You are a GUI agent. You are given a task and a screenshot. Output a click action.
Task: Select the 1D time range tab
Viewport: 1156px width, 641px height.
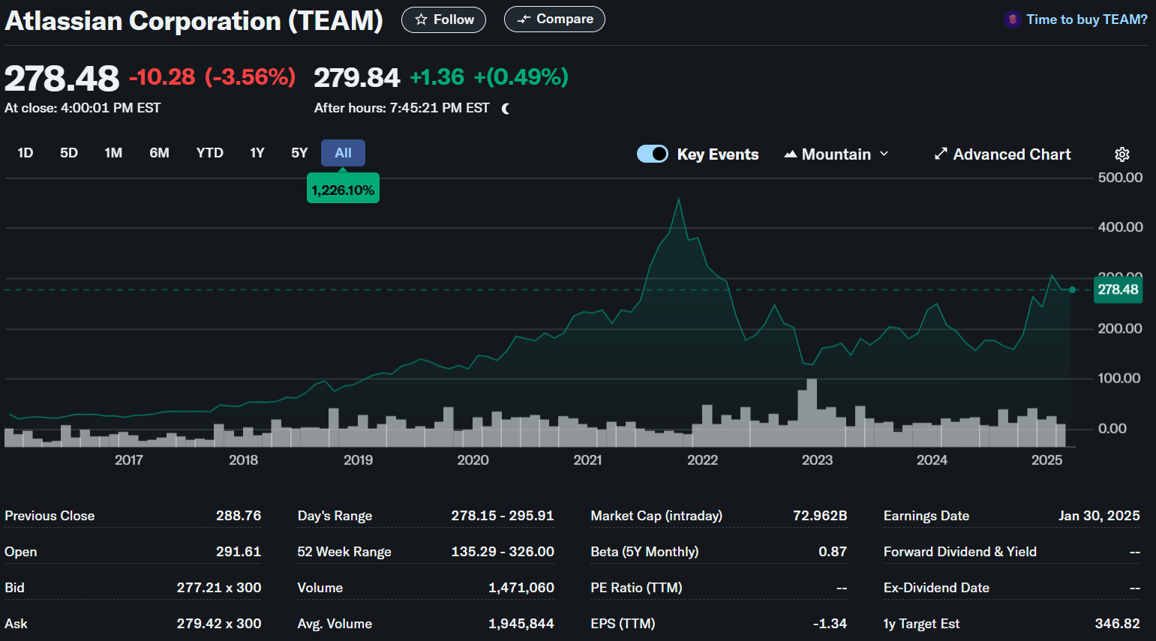(26, 153)
